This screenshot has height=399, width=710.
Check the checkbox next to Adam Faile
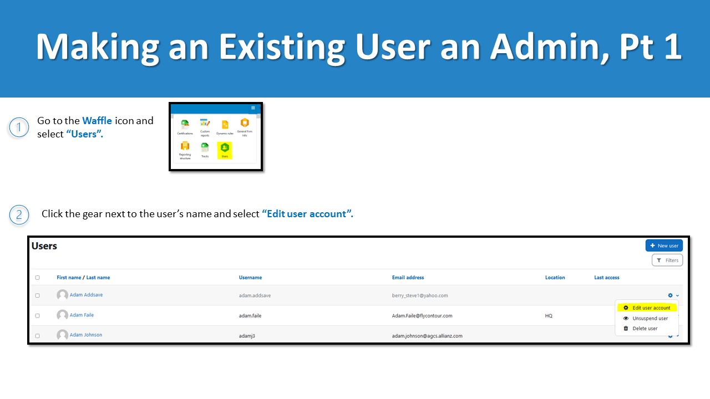click(x=37, y=315)
